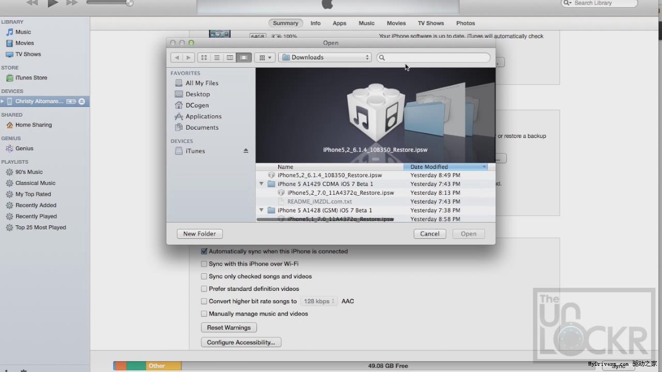Switch to Summary tab
Viewport: 662px width, 372px height.
[285, 23]
